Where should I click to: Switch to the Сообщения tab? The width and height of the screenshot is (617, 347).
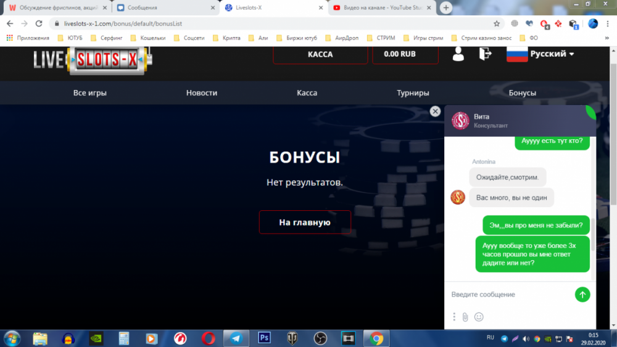point(165,7)
